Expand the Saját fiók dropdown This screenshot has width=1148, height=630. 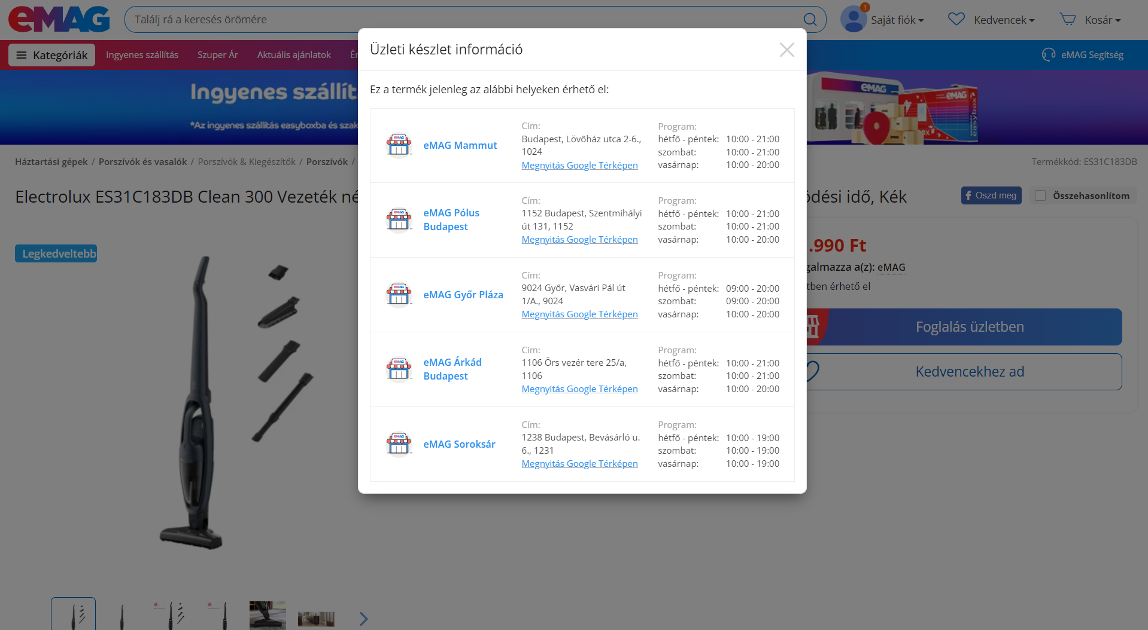click(897, 20)
